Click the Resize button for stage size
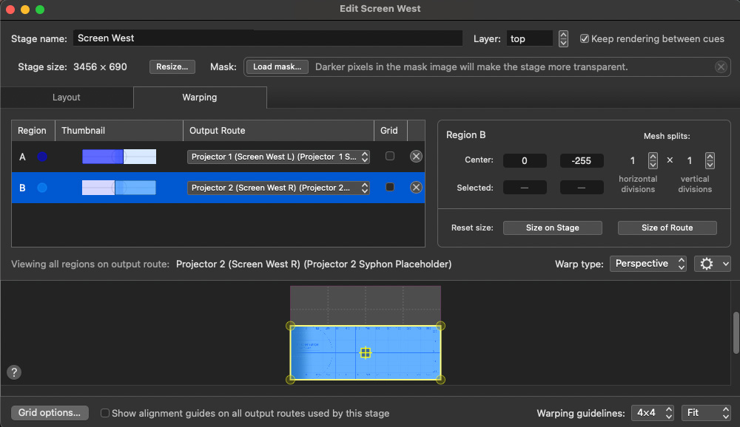The image size is (740, 427). 172,66
